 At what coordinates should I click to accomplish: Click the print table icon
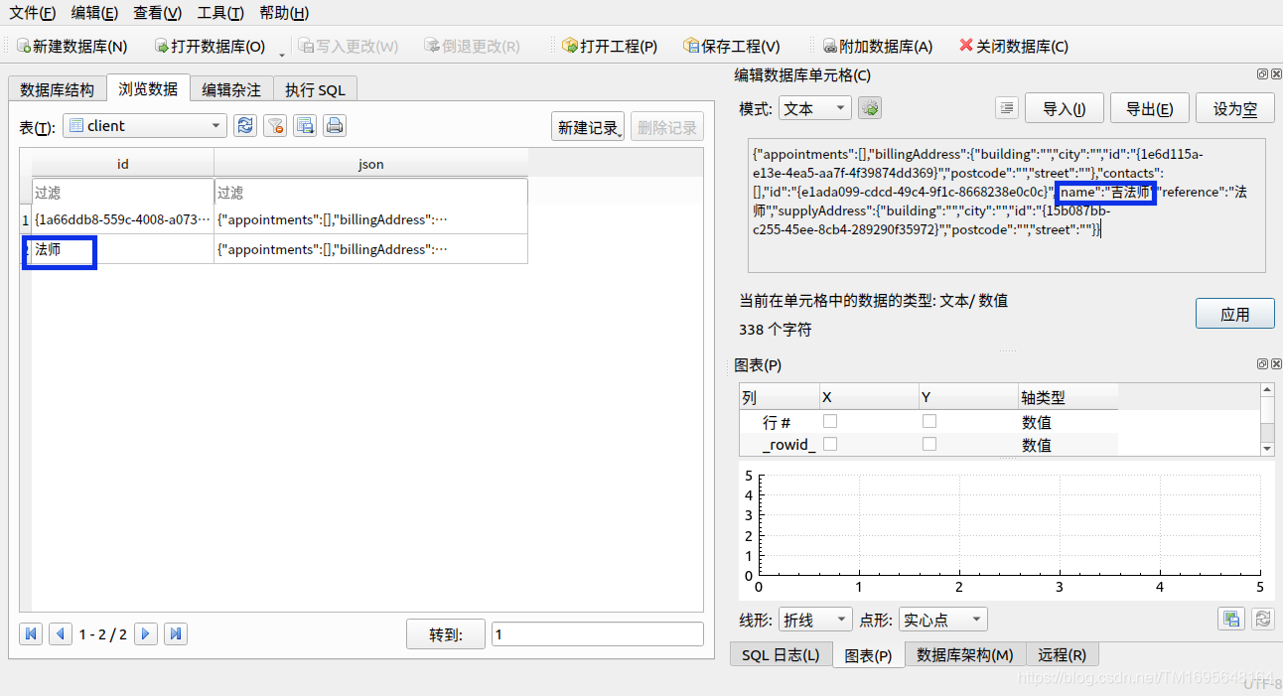pyautogui.click(x=335, y=125)
